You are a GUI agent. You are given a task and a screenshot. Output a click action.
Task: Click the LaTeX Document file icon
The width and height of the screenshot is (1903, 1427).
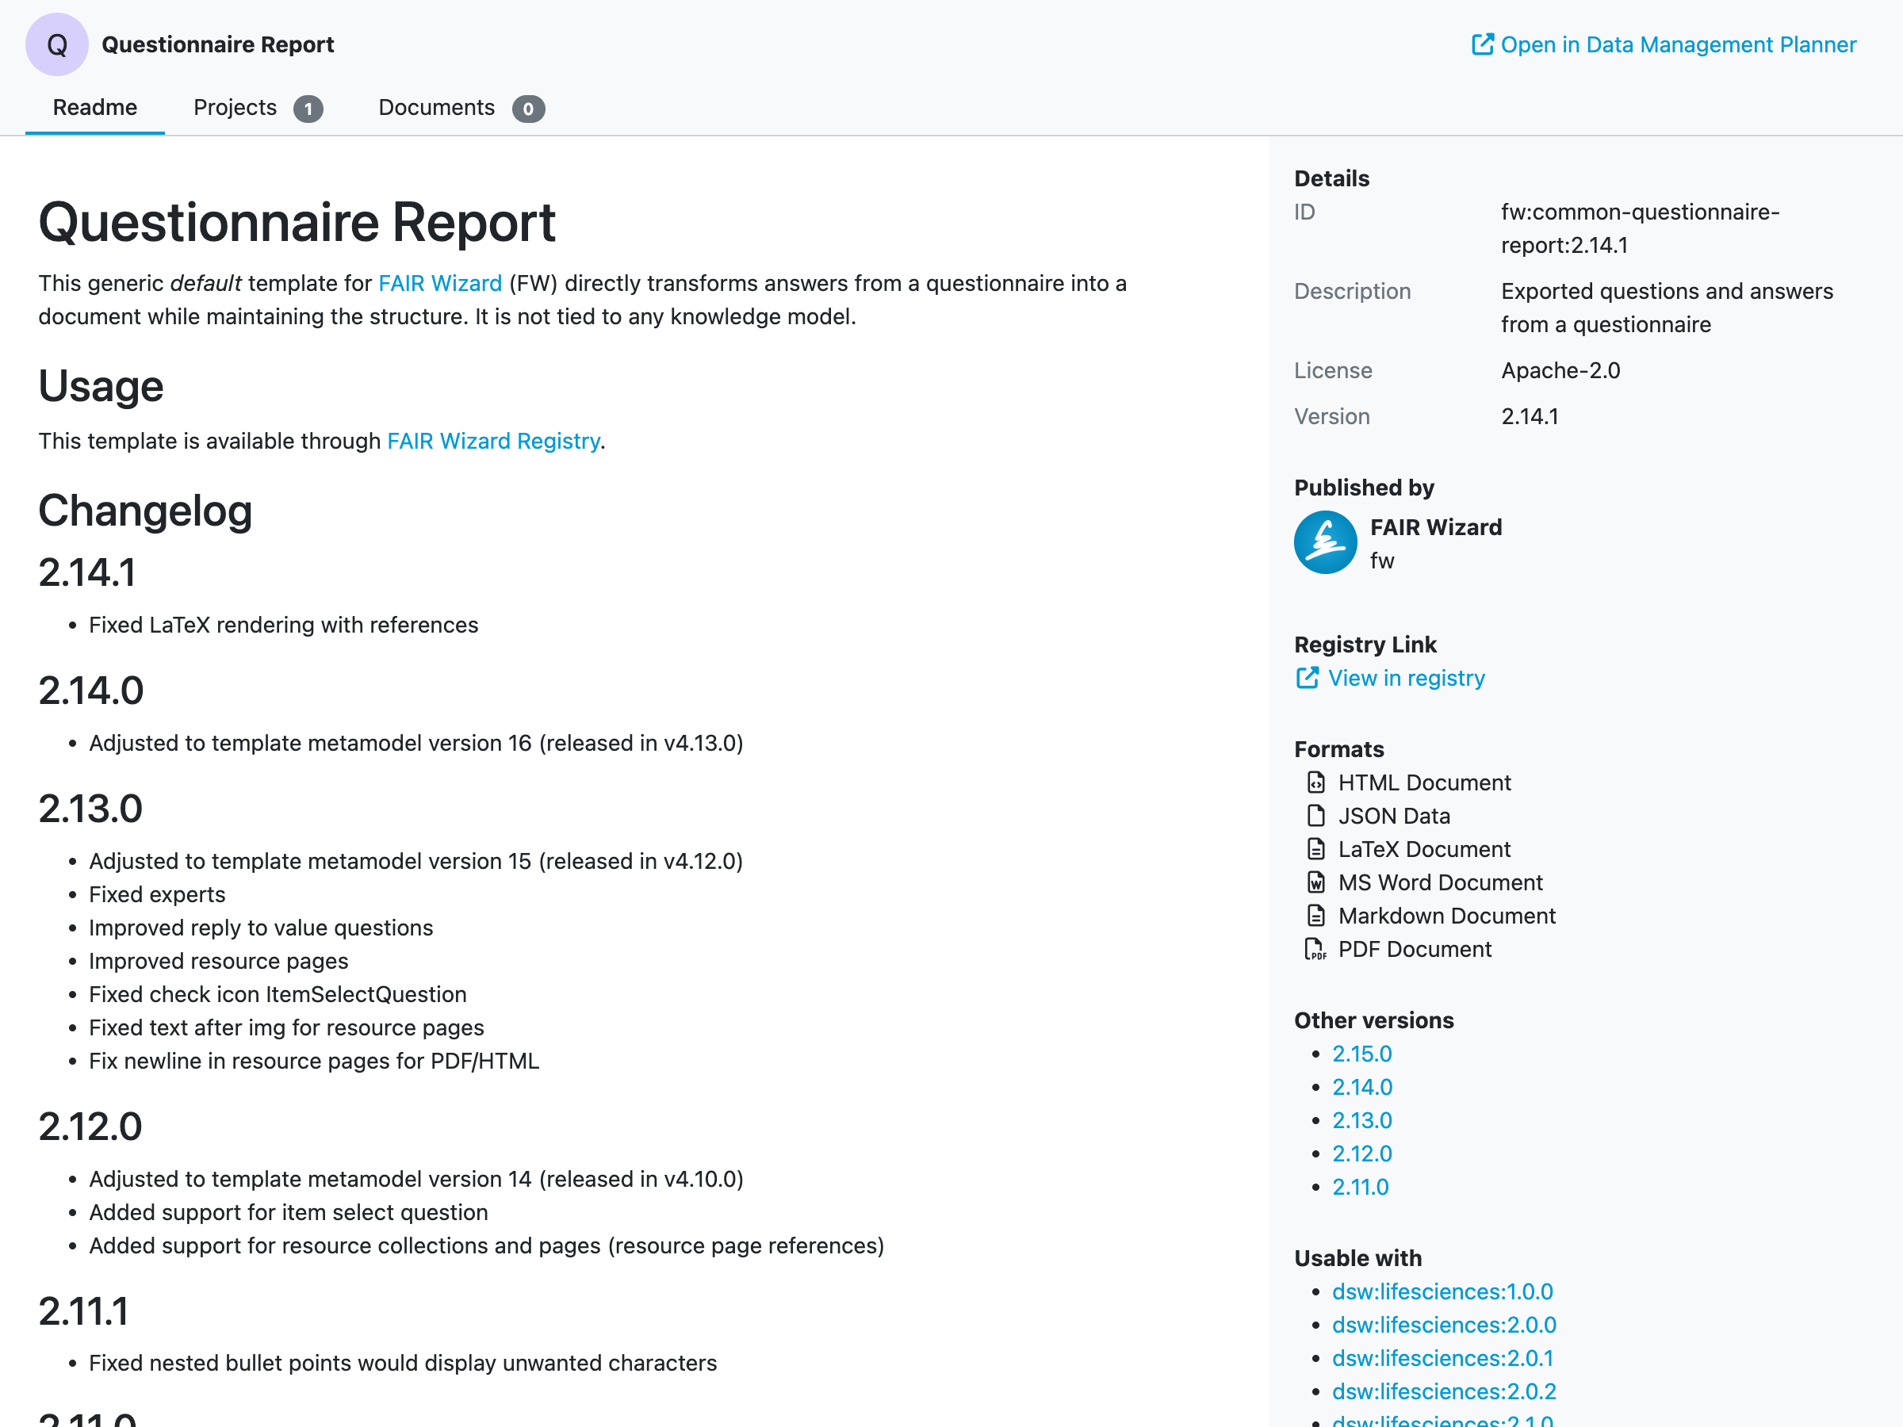[x=1315, y=850]
